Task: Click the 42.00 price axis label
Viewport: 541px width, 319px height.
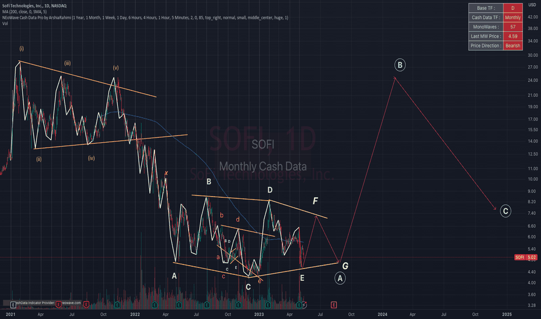Action: (533, 17)
